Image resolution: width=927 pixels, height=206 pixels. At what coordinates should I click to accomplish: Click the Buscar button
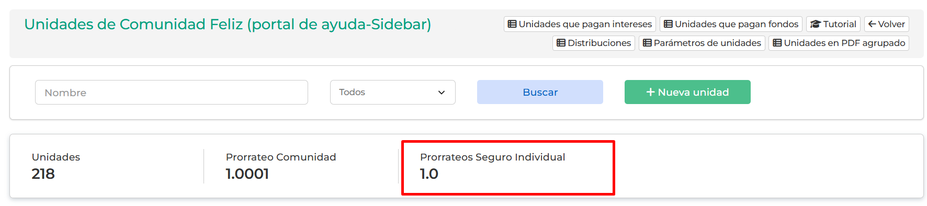coord(540,92)
